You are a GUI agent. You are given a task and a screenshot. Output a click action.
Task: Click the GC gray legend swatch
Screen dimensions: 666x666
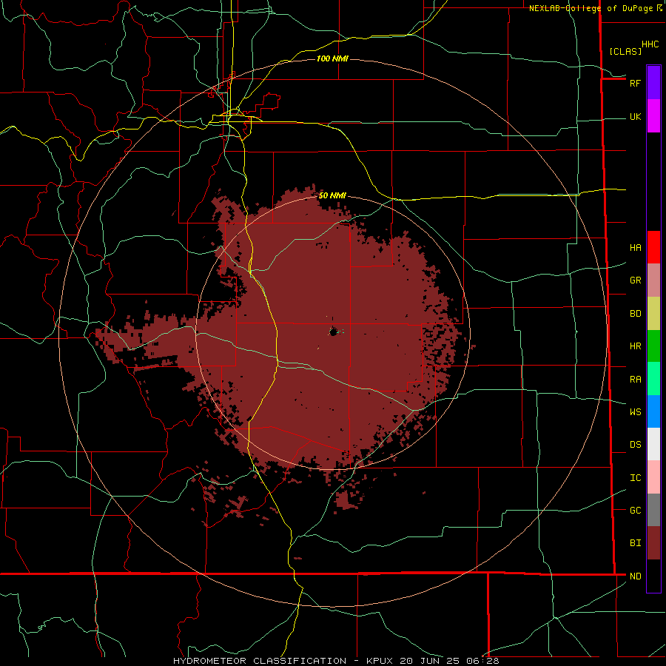tap(653, 510)
